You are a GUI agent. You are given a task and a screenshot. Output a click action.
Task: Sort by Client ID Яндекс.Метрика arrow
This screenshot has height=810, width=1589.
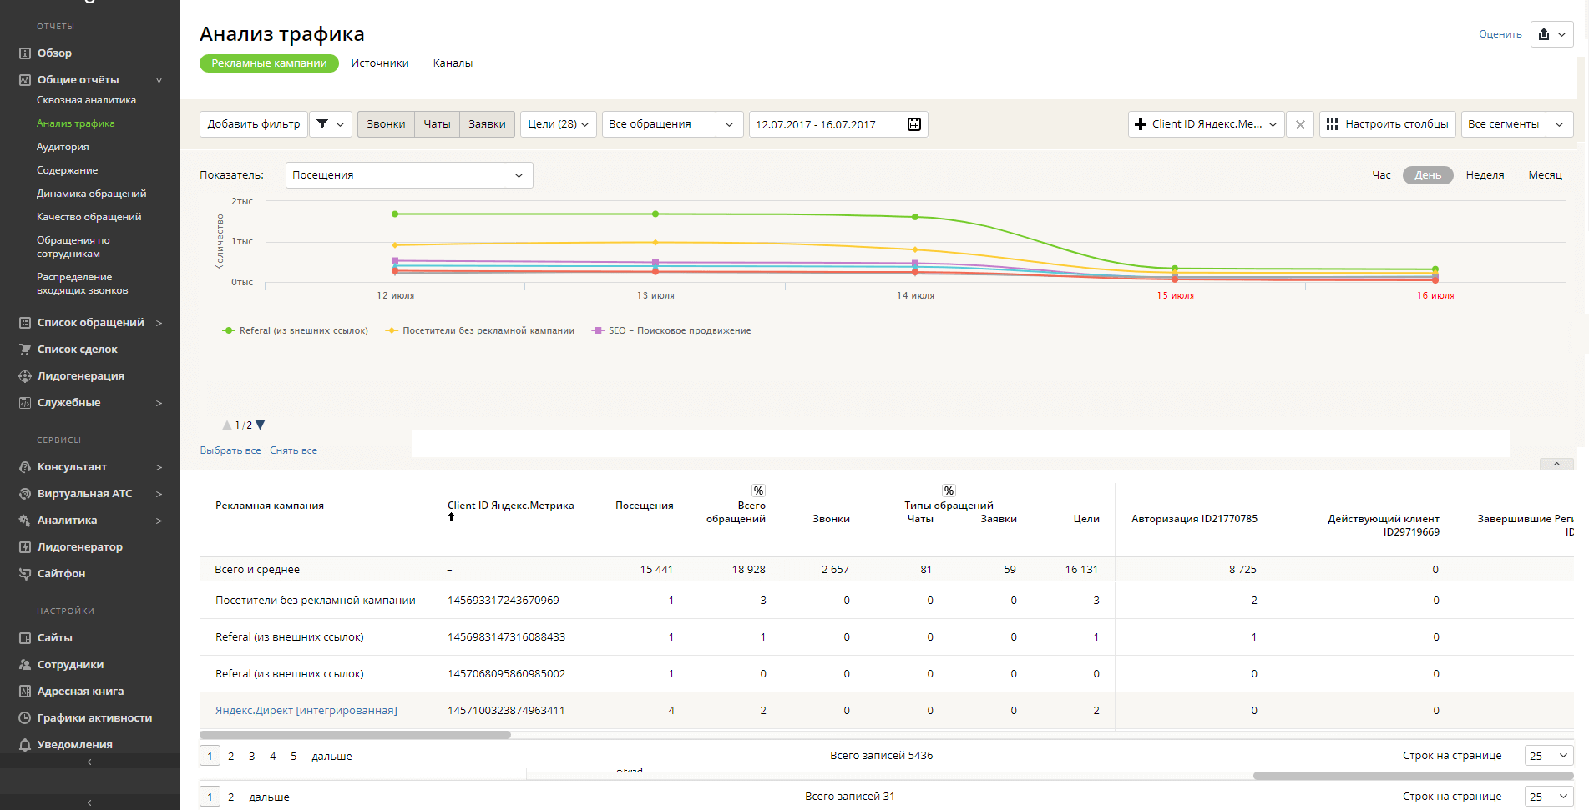click(x=451, y=516)
